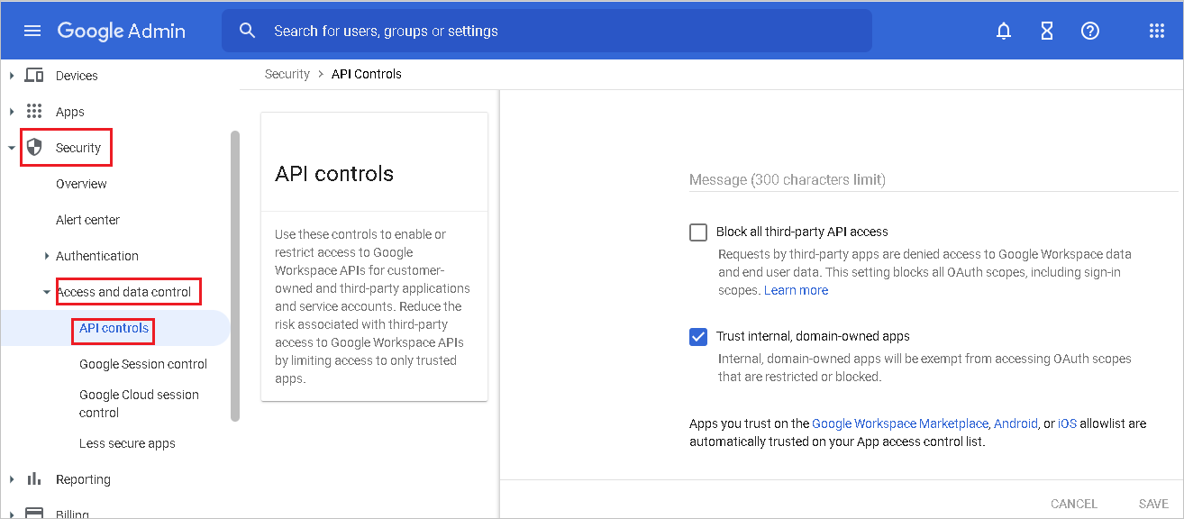Viewport: 1184px width, 519px height.
Task: Click the Security label in sidebar
Action: (x=78, y=148)
